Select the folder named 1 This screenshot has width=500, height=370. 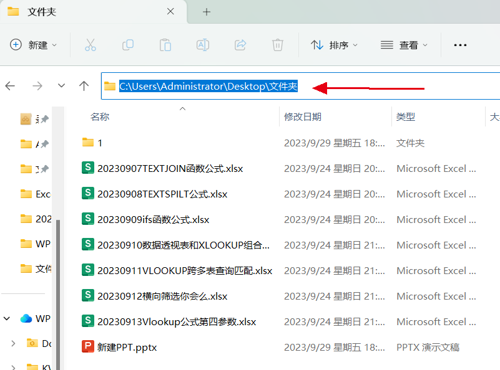[x=92, y=143]
